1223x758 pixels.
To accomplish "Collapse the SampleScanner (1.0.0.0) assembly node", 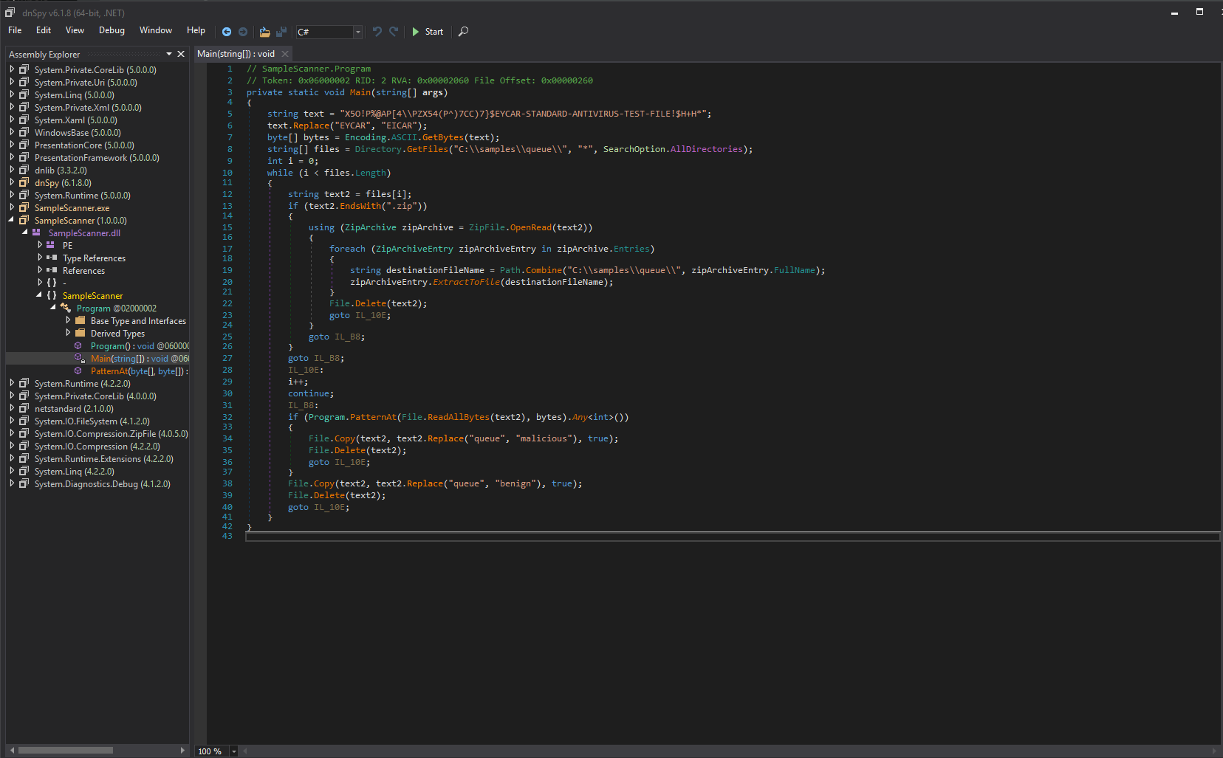I will [12, 220].
